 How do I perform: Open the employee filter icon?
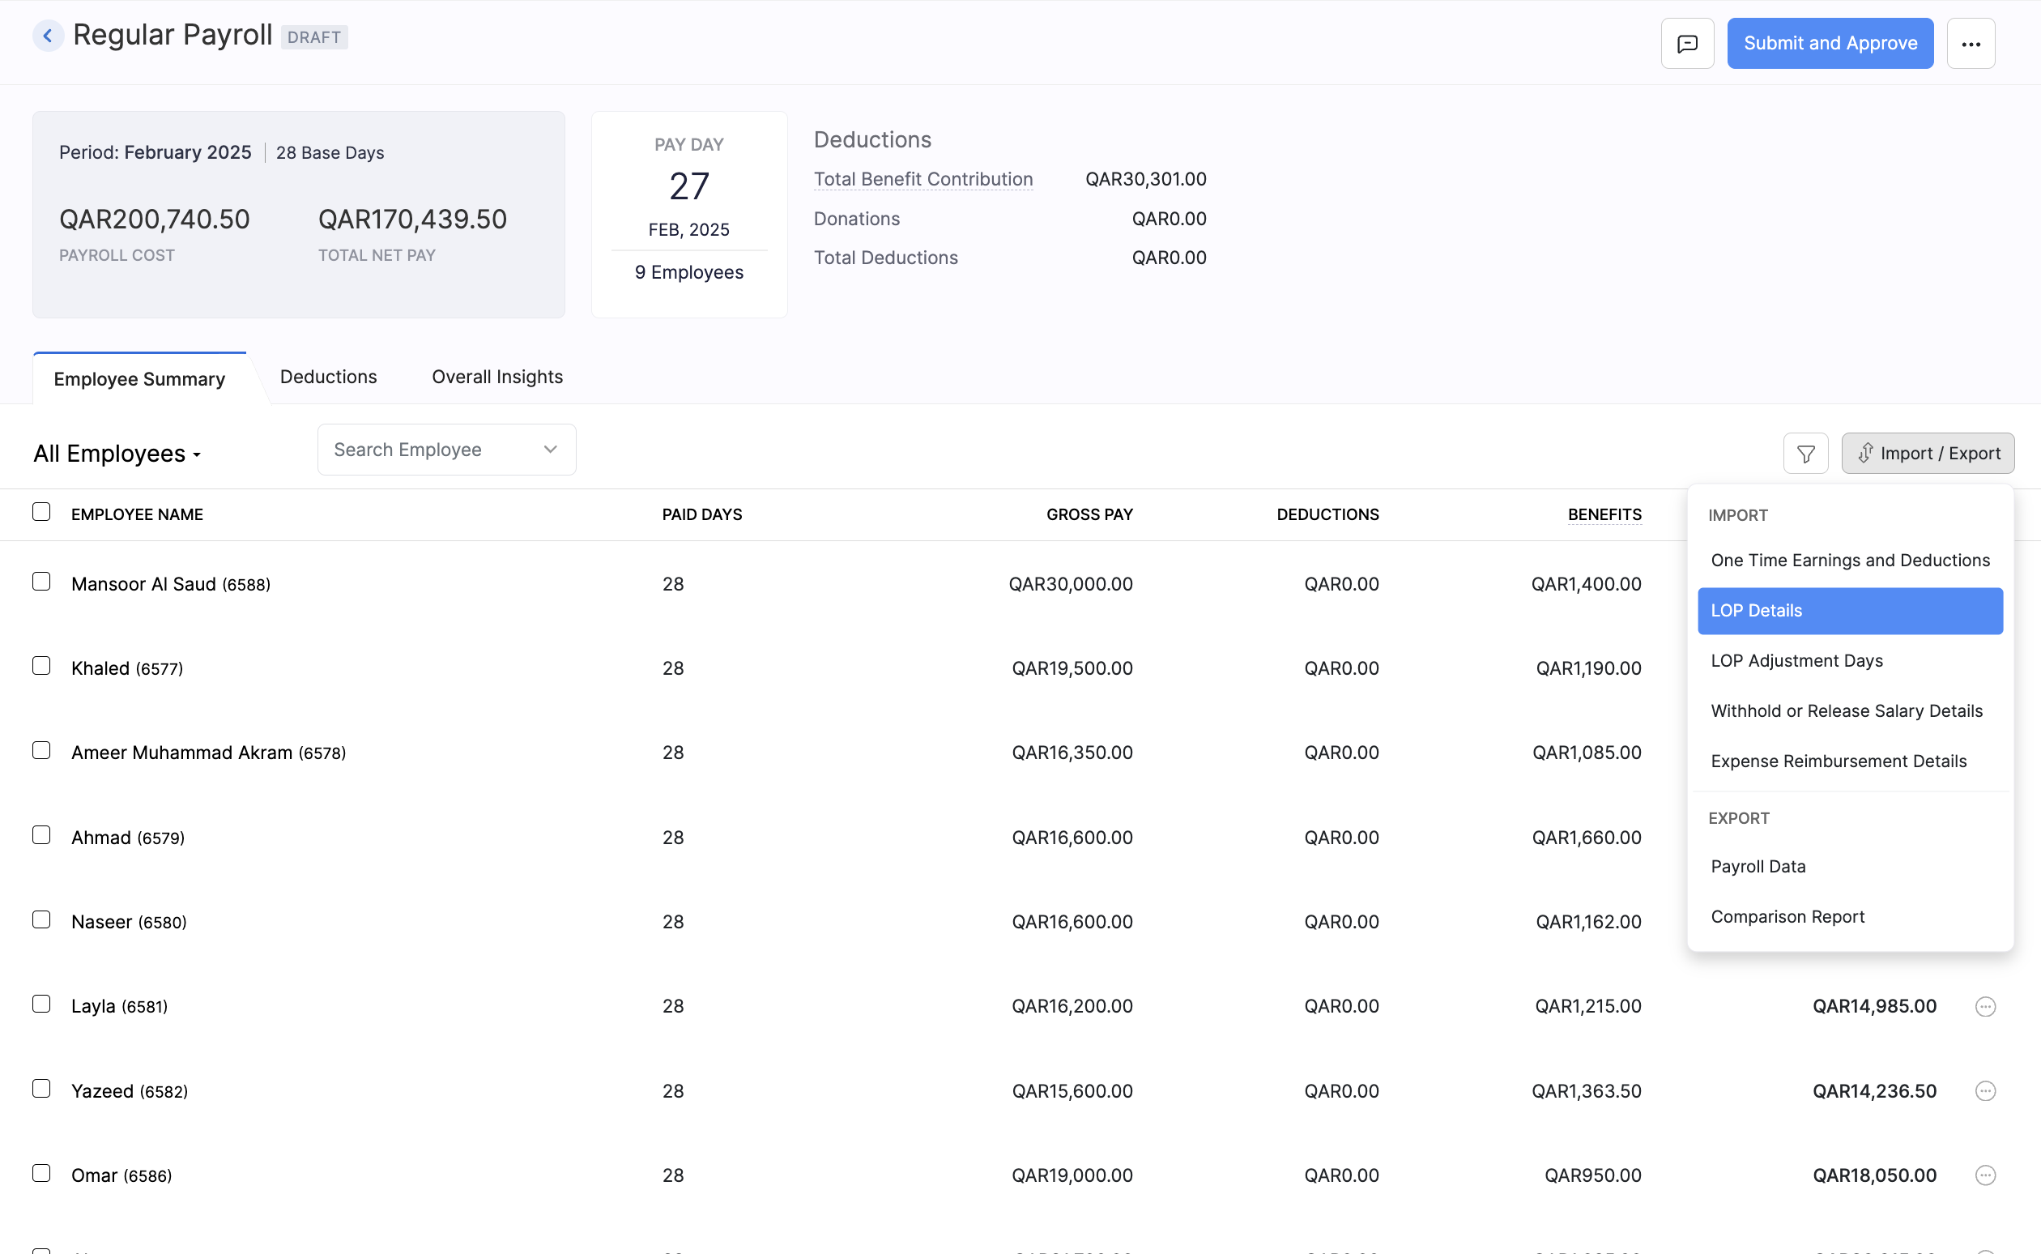[x=1805, y=453]
